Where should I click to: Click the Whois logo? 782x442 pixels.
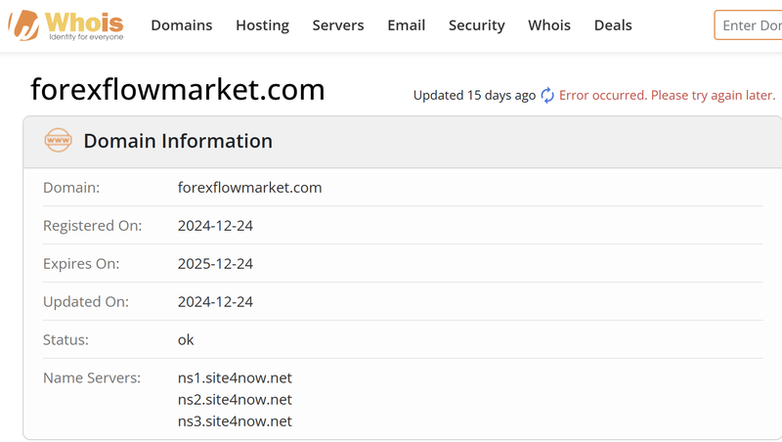pos(65,25)
